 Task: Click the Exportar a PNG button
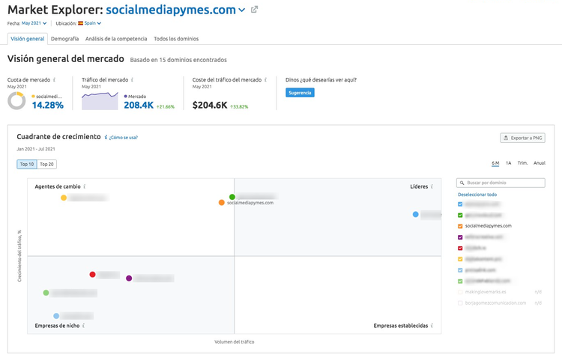[522, 138]
